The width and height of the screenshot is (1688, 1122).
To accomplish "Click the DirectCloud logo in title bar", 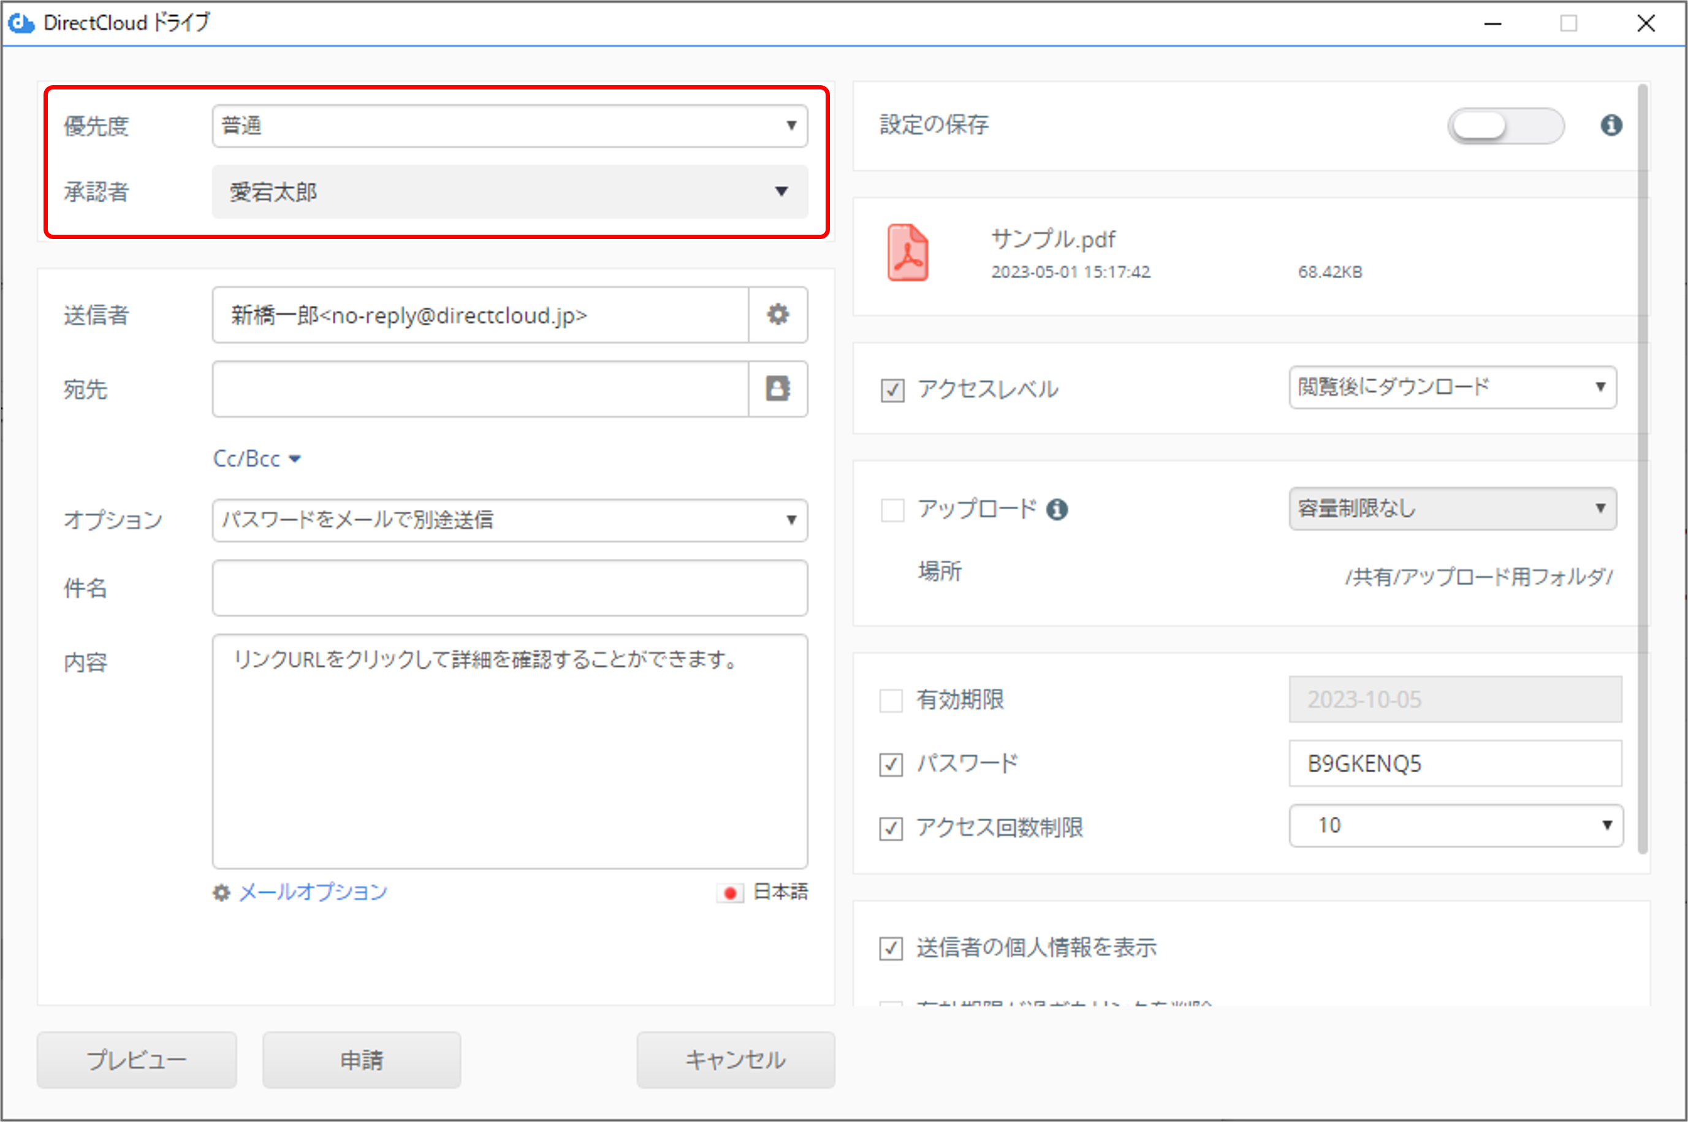I will 21,23.
